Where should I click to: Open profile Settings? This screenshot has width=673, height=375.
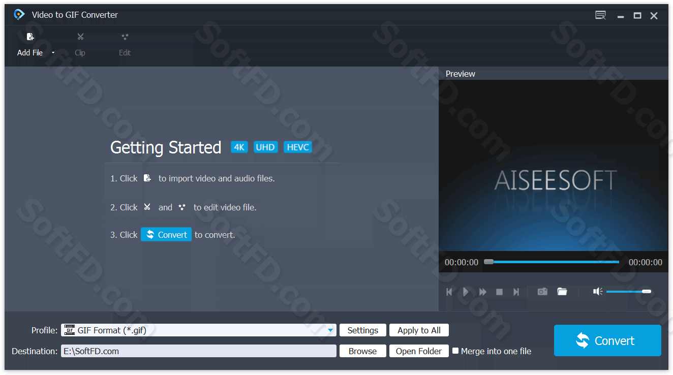(363, 330)
